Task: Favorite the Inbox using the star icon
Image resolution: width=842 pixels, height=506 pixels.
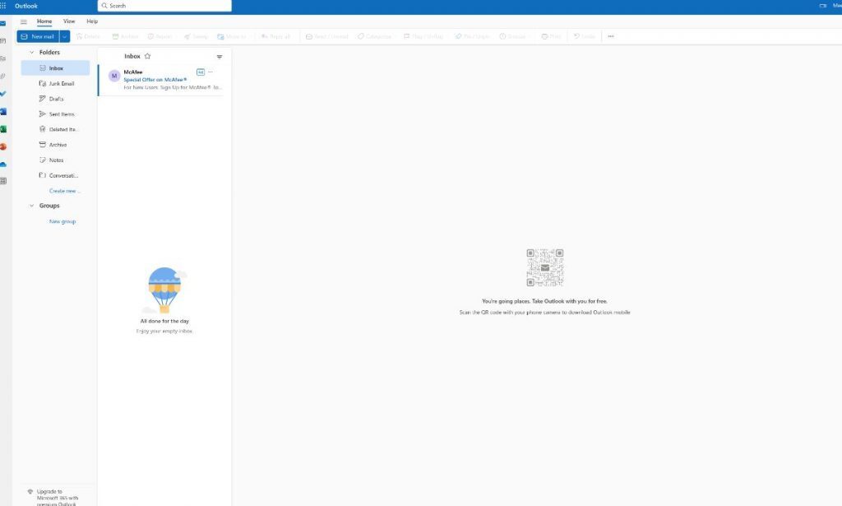Action: pos(148,56)
